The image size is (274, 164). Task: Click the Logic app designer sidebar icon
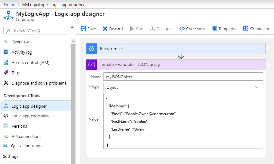[6, 106]
